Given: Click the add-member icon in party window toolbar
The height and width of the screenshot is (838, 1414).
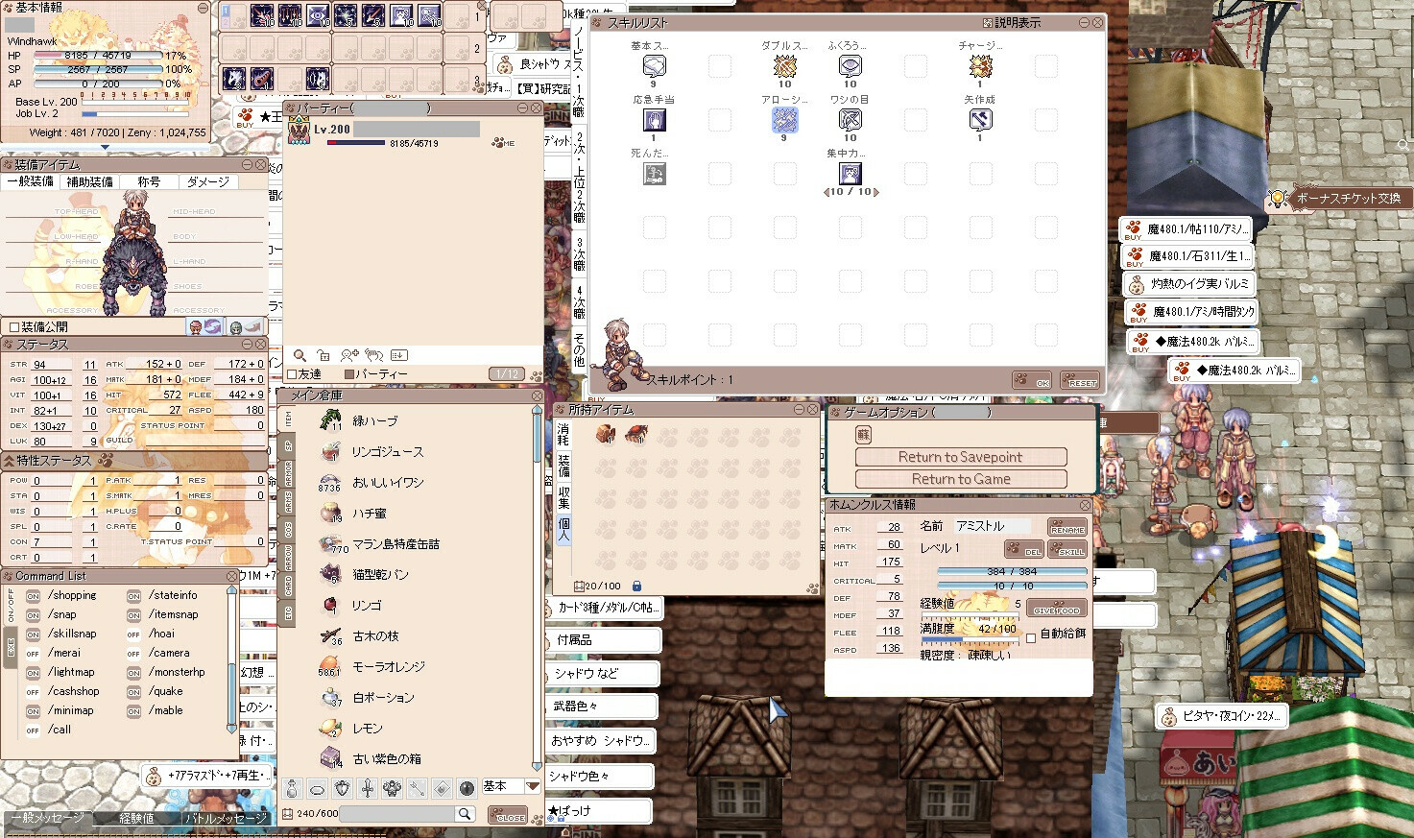Looking at the screenshot, I should tap(349, 355).
